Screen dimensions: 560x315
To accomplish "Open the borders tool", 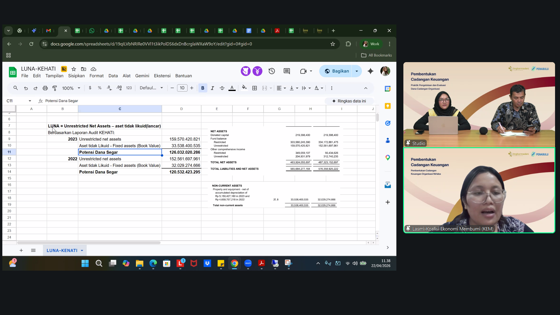I will pos(255,88).
